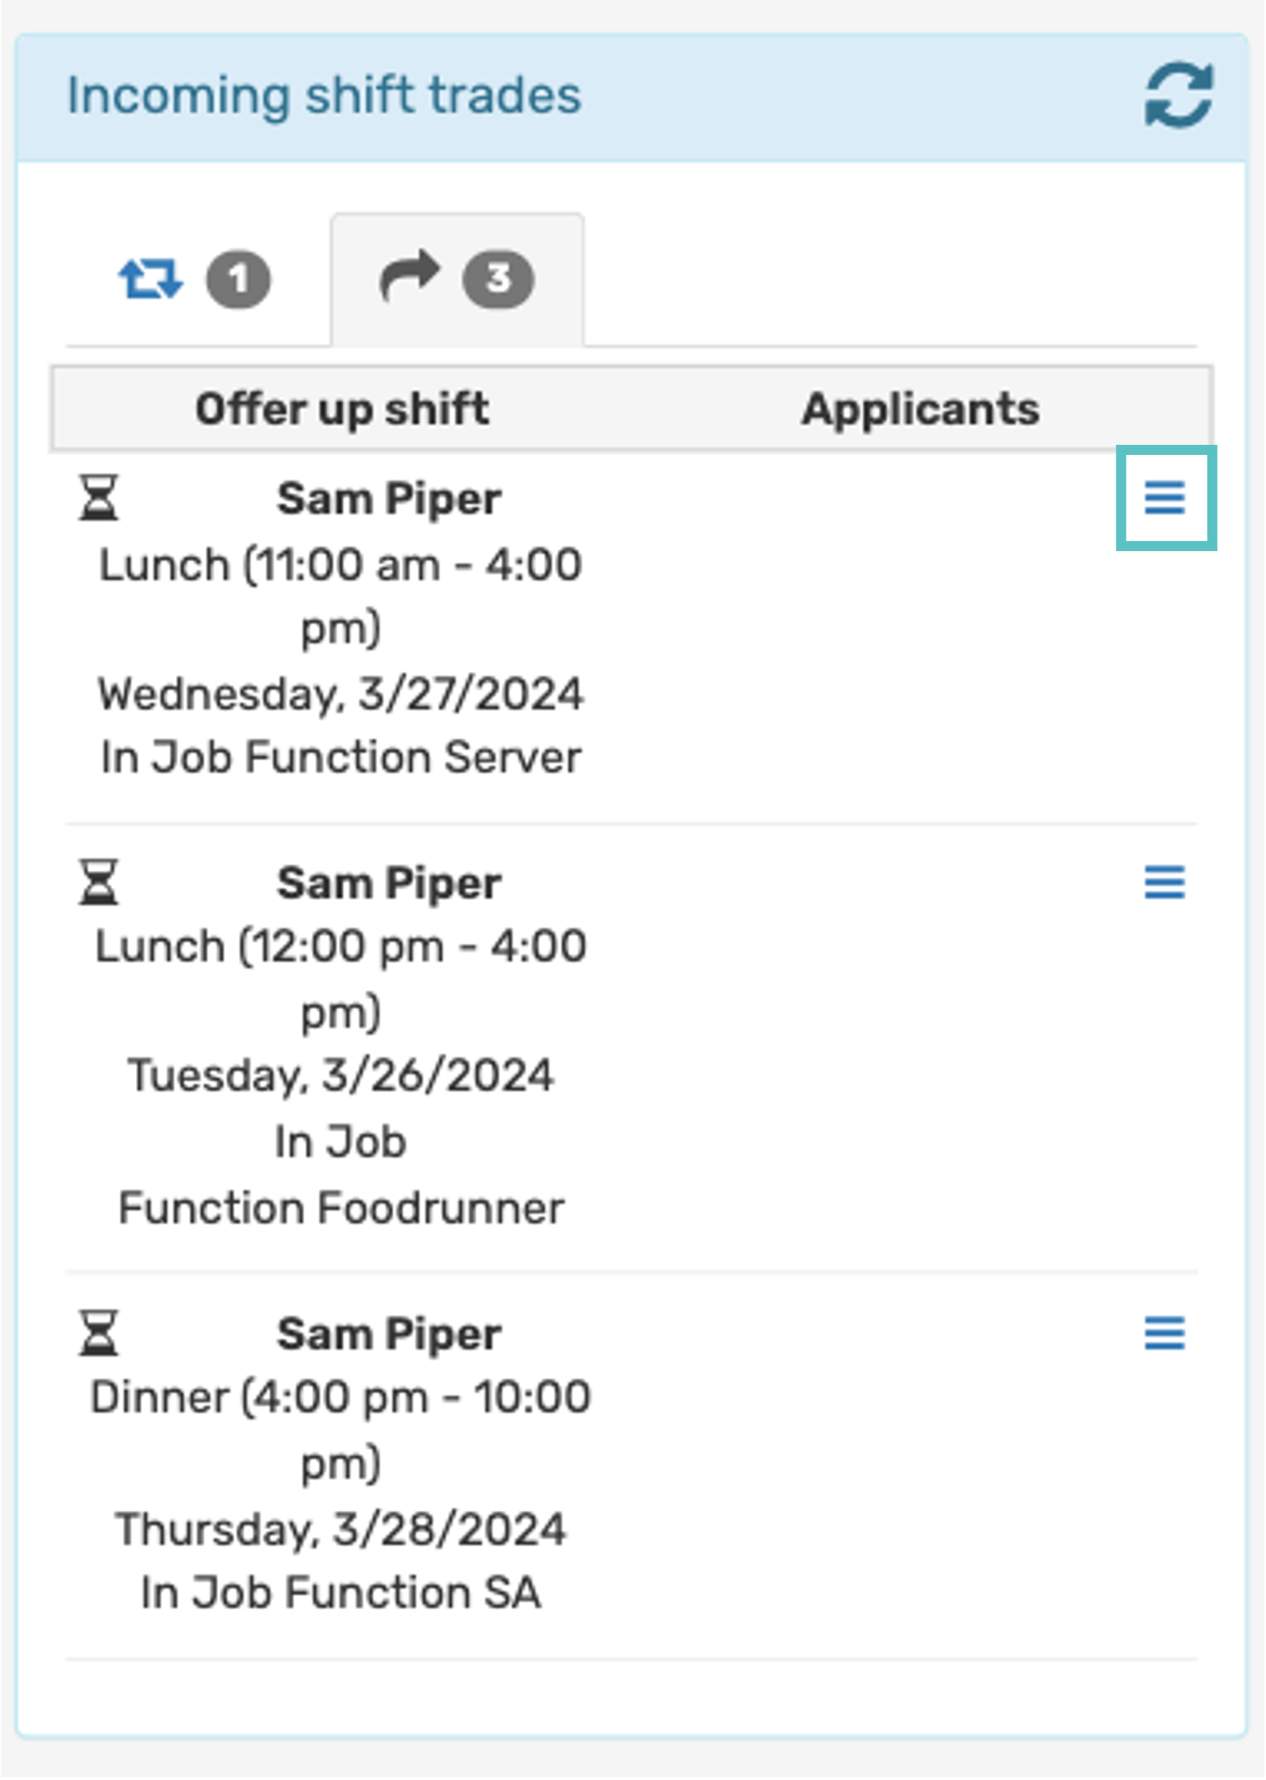Open menu for Wednesday 3/27 Lunch shift
The width and height of the screenshot is (1266, 1780).
click(1165, 497)
